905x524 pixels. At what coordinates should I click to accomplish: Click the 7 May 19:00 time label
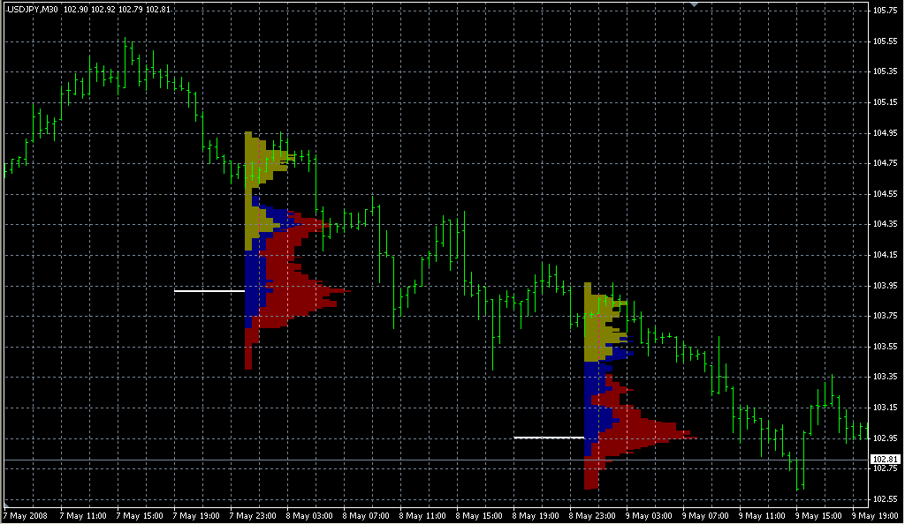(196, 515)
